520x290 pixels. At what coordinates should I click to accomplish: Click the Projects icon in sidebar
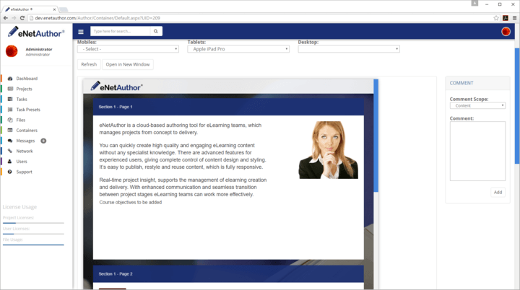tap(10, 89)
